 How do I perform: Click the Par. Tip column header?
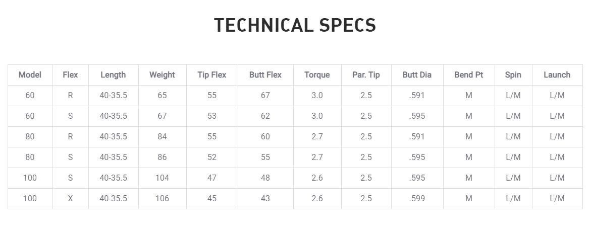click(x=366, y=75)
